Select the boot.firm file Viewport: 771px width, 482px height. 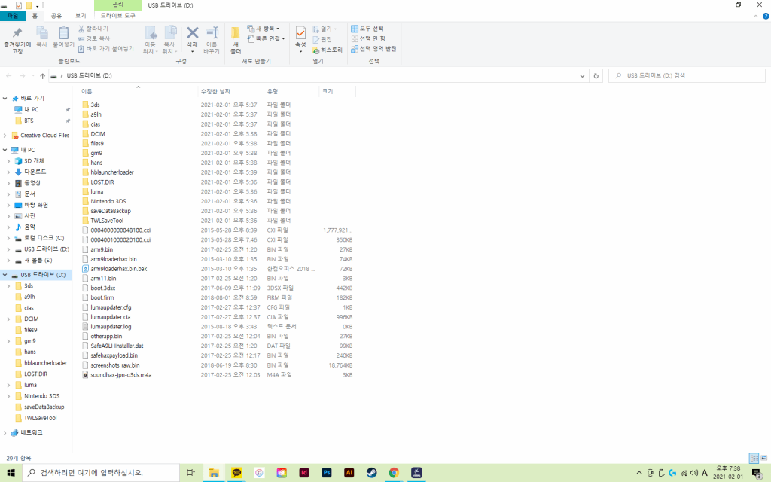102,297
